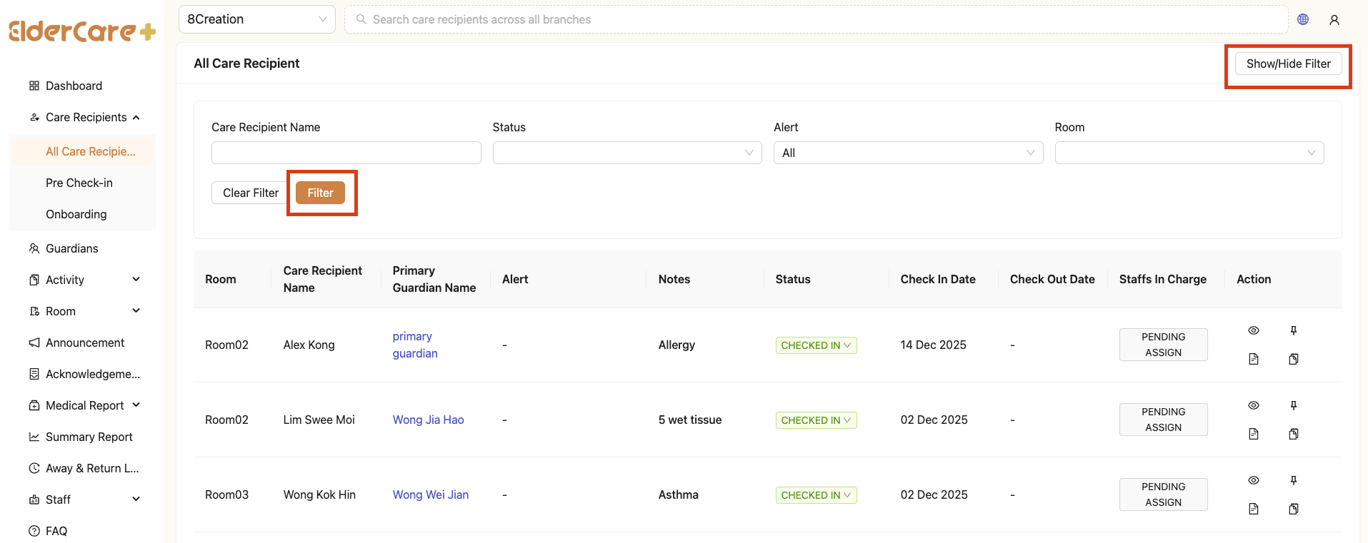Open the 8Creation branch dropdown
Viewport: 1368px width, 543px height.
coord(256,19)
